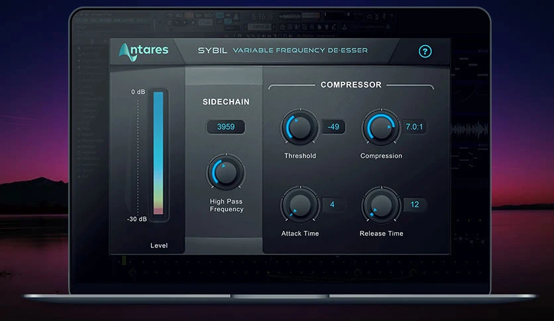Click the Level label under meter
This screenshot has width=554, height=321.
(159, 245)
